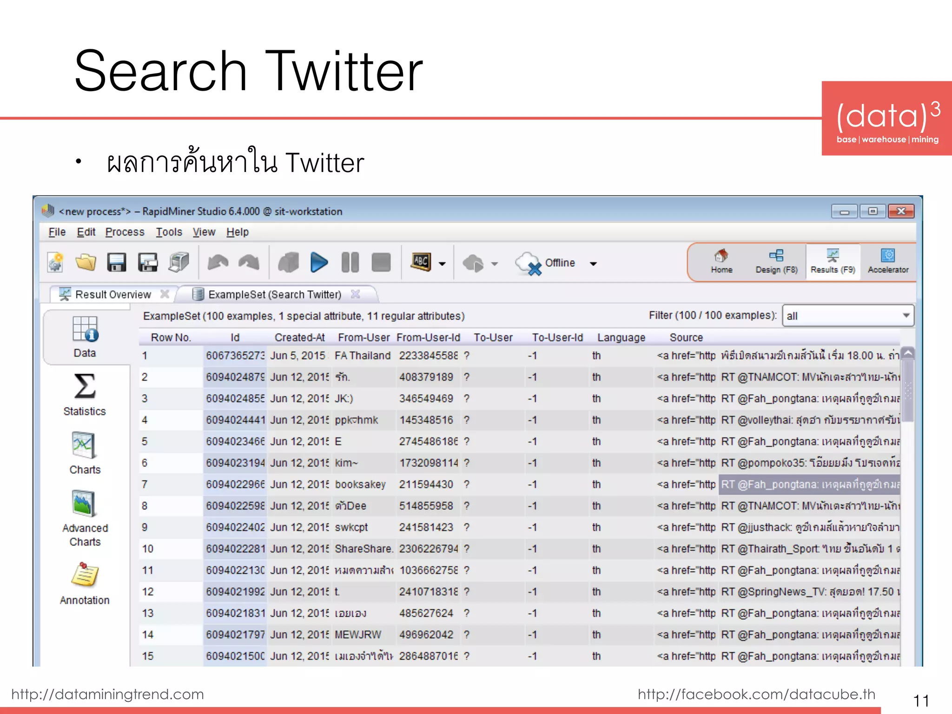Close the Result Overview tab
Image resolution: width=952 pixels, height=714 pixels.
(x=165, y=294)
